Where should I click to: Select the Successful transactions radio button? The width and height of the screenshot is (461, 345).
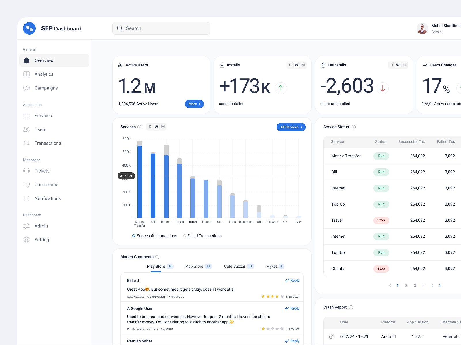(x=133, y=236)
